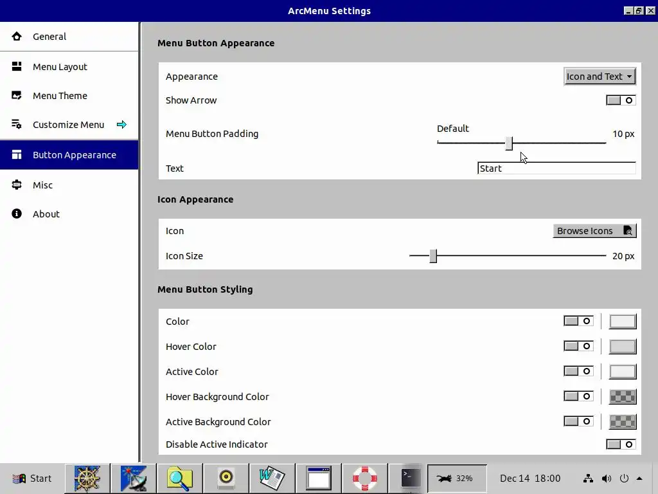Click the 'Icon Appearance' heading
658x494 pixels.
[195, 199]
